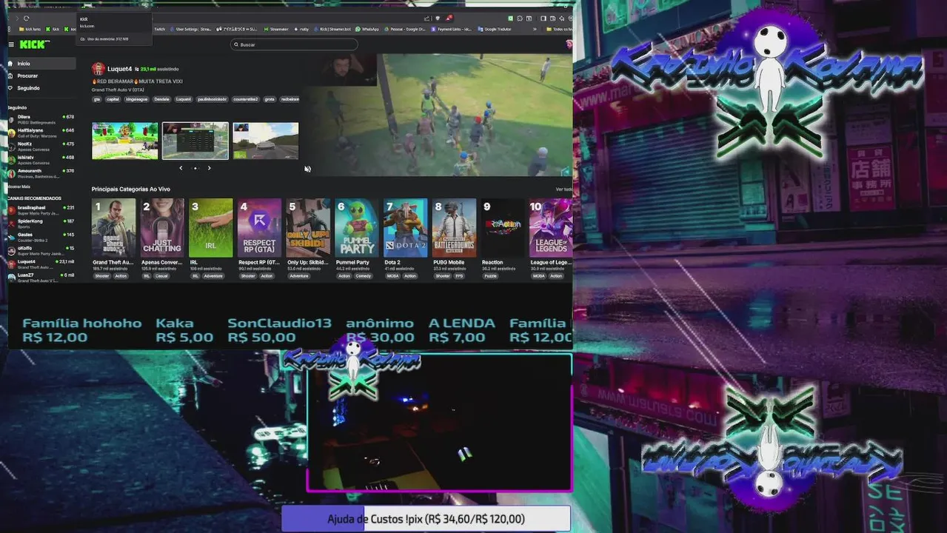Open League of Legends category card
The height and width of the screenshot is (533, 947).
point(551,227)
